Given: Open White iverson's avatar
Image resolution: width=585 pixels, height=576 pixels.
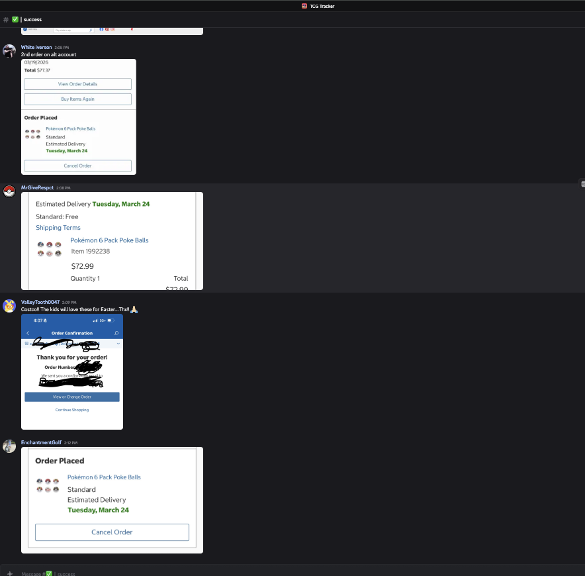Looking at the screenshot, I should click(x=9, y=51).
